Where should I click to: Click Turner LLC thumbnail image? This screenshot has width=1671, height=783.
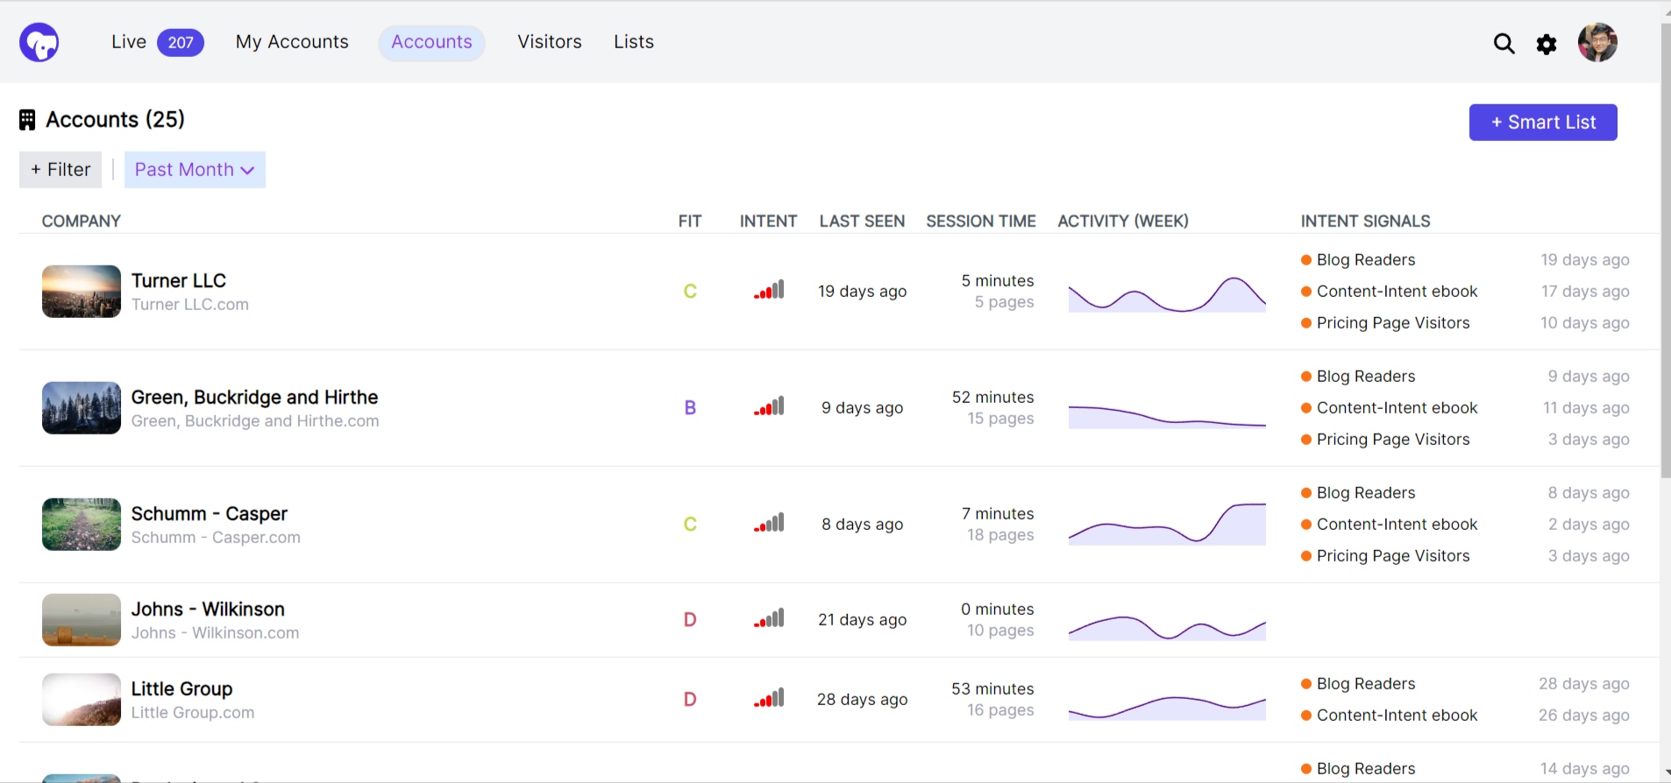point(82,292)
